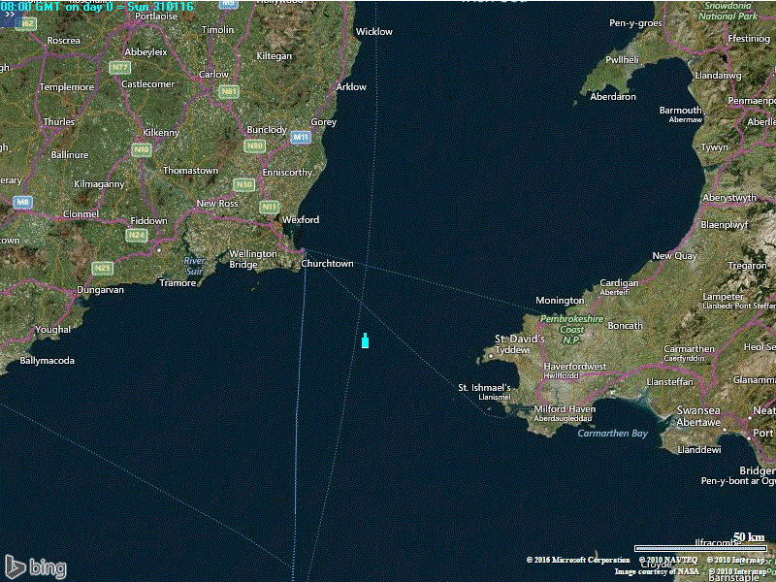Viewport: 776px width, 582px height.
Task: Click the N77 road shield near Abbeyleix
Action: (119, 67)
